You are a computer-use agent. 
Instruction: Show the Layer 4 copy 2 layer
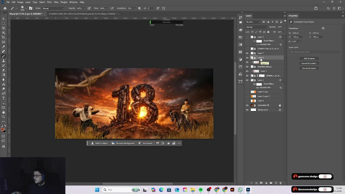click(x=247, y=96)
